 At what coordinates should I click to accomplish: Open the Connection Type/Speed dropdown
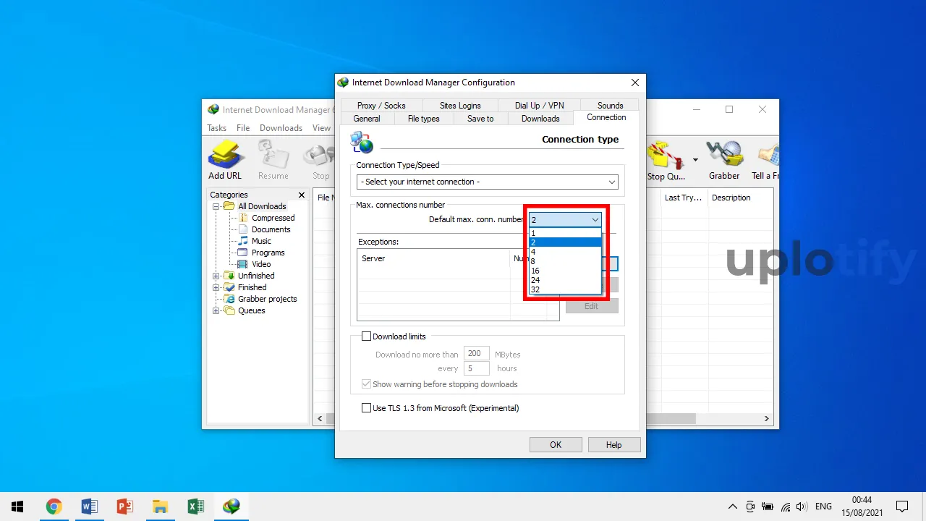[487, 182]
